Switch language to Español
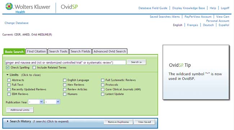Screen dimensions: 234x130 224,25
